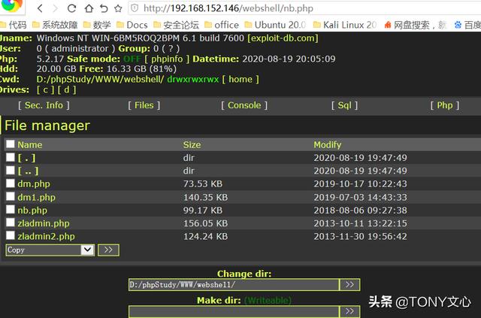This screenshot has width=481, height=318.
Task: Select the nb.php checkbox
Action: pos(11,209)
